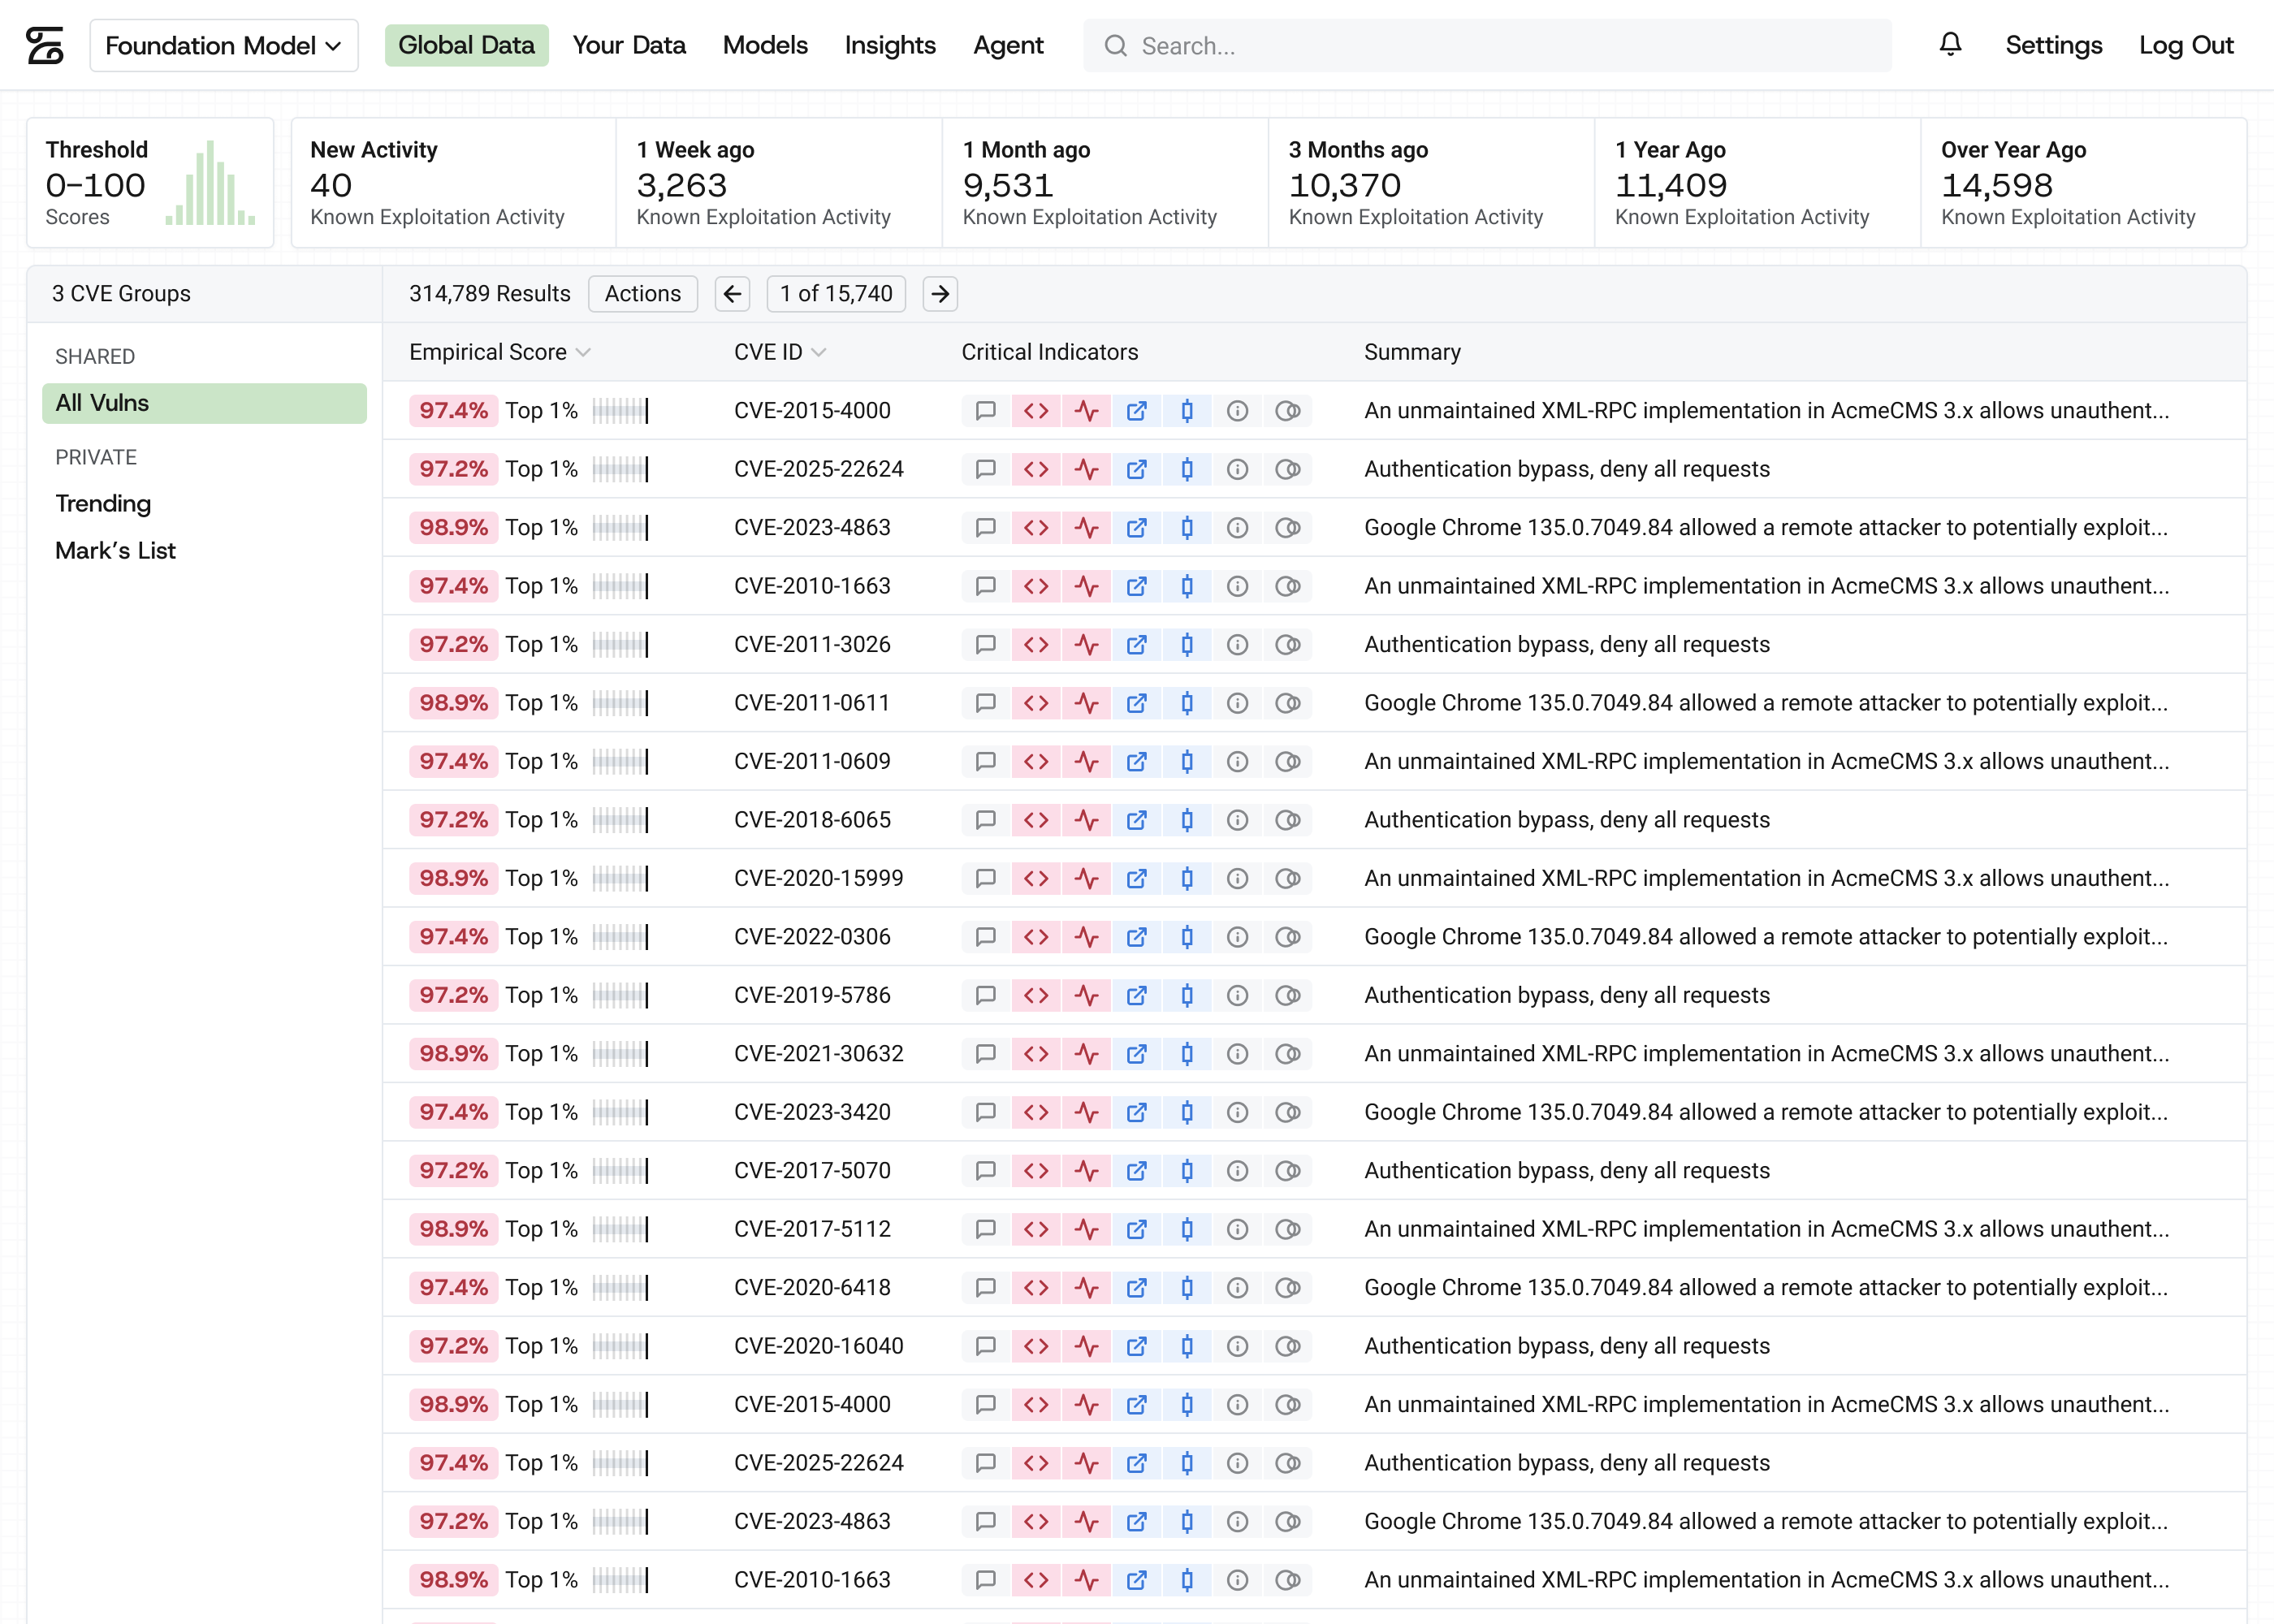The width and height of the screenshot is (2274, 1624).
Task: Click blue pin icon for CVE-2011-0611 row
Action: coord(1187,703)
